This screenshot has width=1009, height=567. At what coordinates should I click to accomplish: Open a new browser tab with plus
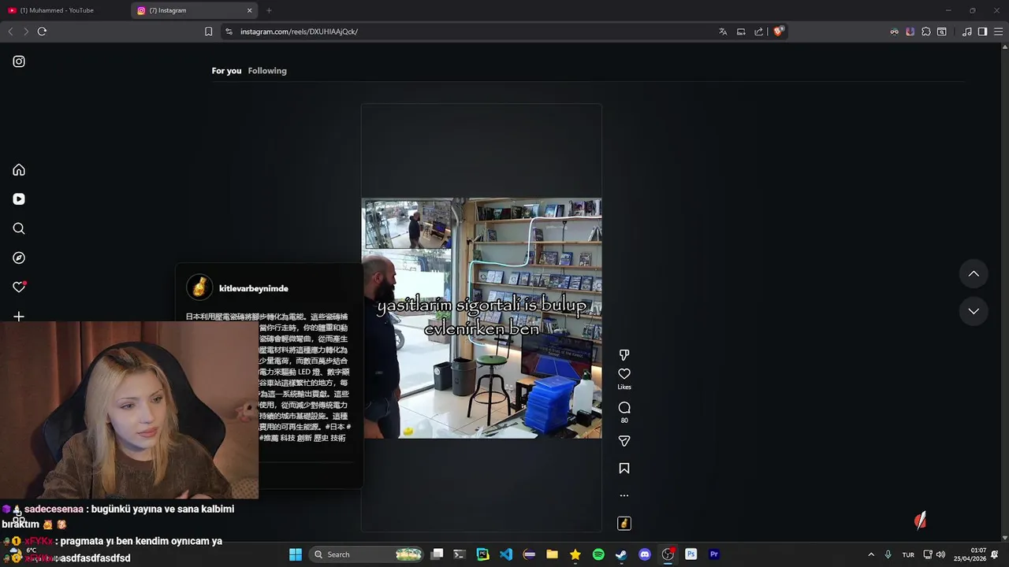tap(269, 10)
